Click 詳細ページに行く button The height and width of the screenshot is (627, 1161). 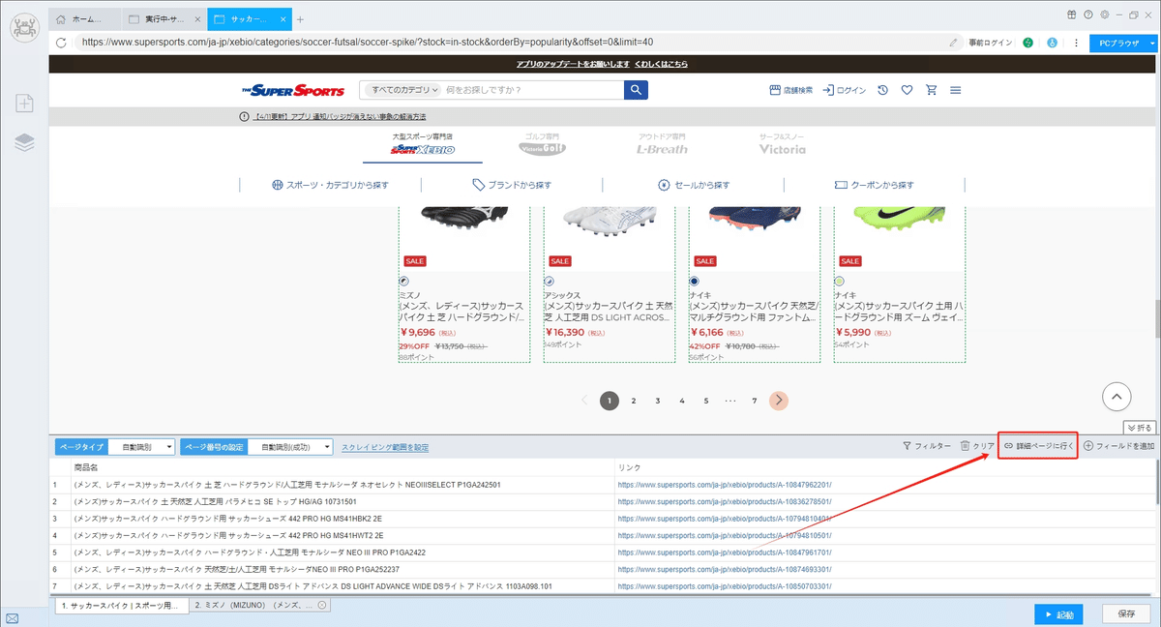[1037, 446]
